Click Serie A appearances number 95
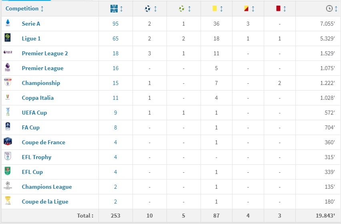Screen dimensions: 341x224 [x=116, y=24]
